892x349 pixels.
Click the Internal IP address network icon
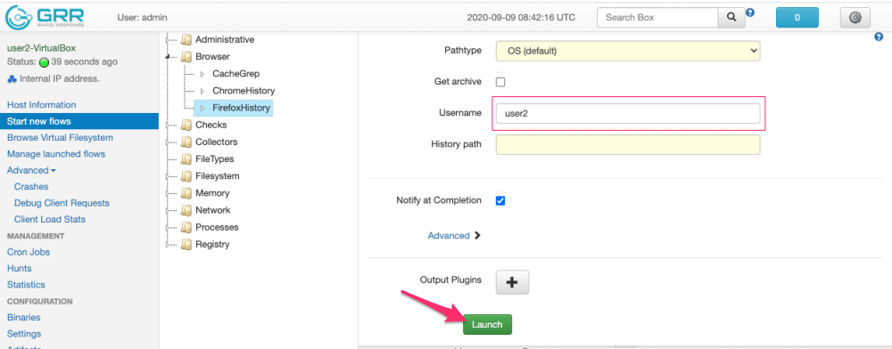[12, 79]
